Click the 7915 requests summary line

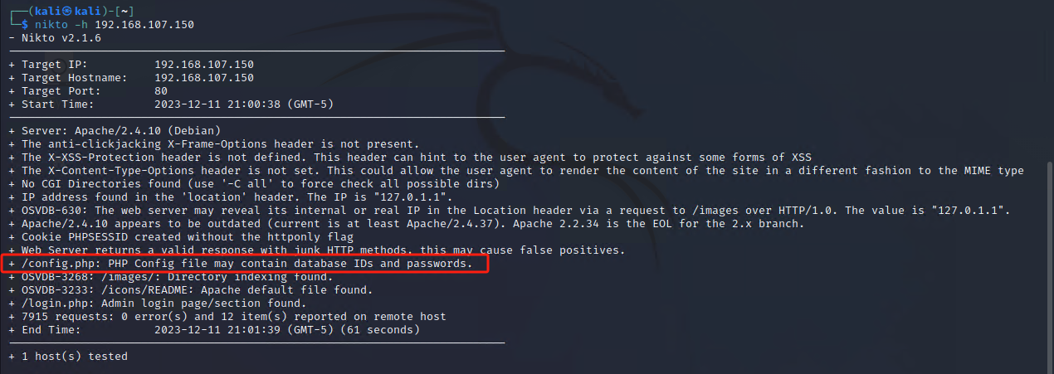pos(227,317)
